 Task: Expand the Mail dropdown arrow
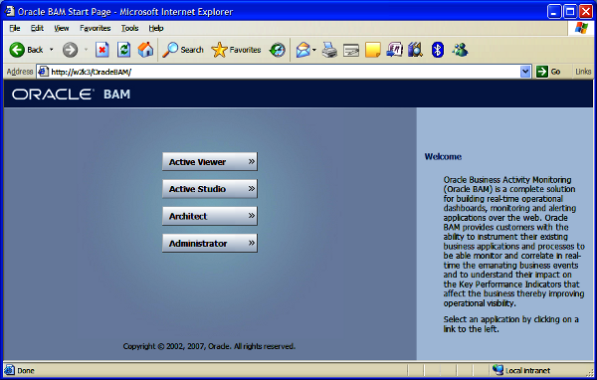314,50
